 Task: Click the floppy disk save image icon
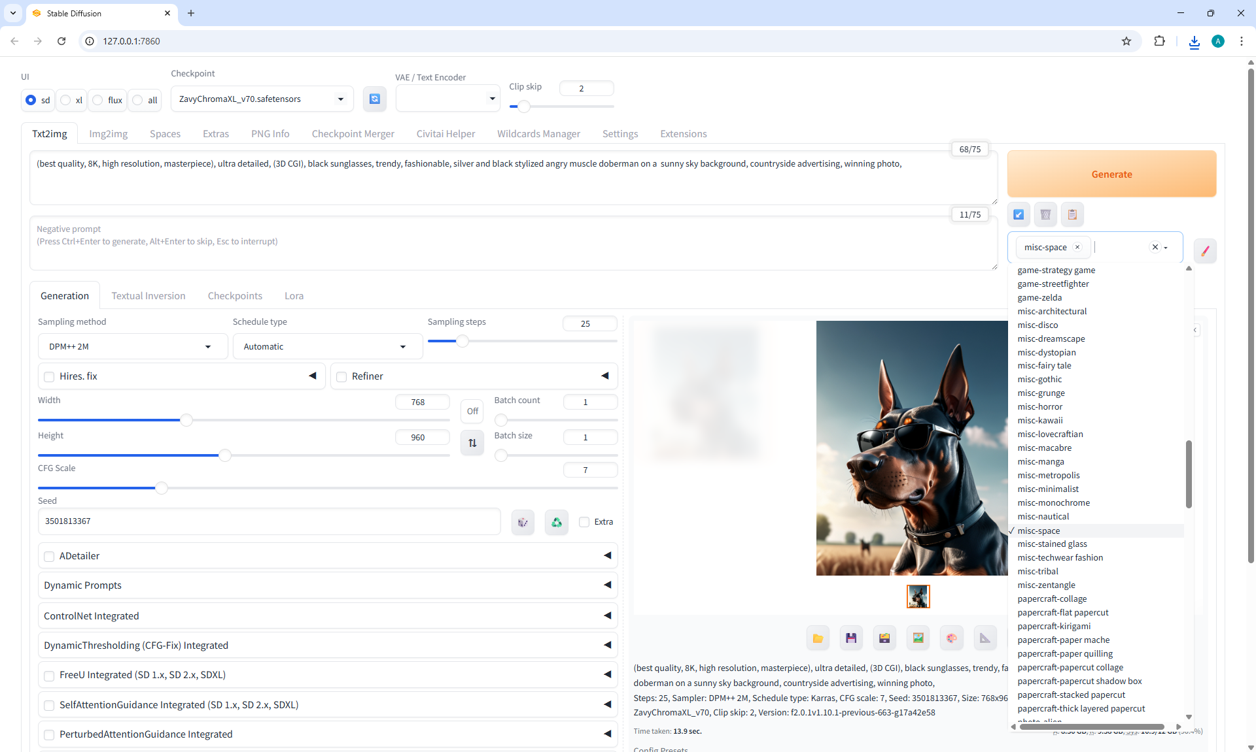coord(851,638)
